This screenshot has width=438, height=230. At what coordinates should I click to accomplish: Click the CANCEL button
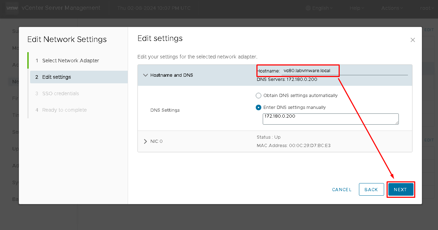point(341,189)
